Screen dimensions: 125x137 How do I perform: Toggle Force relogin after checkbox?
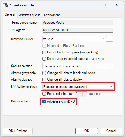tap(44, 94)
